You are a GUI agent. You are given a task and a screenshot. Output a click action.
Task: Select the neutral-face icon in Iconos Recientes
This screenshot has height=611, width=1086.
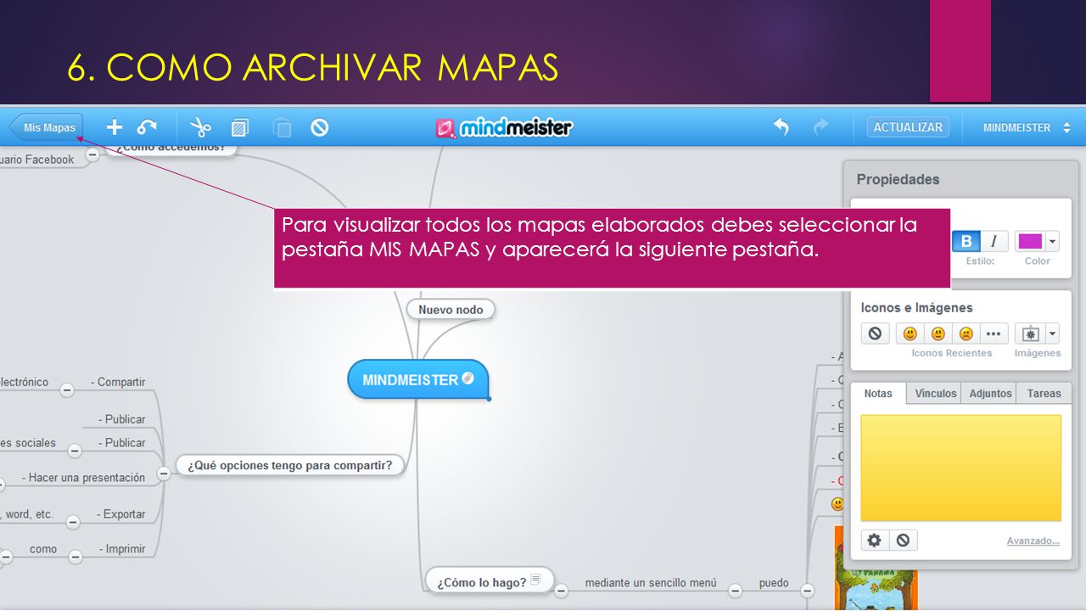click(x=938, y=334)
